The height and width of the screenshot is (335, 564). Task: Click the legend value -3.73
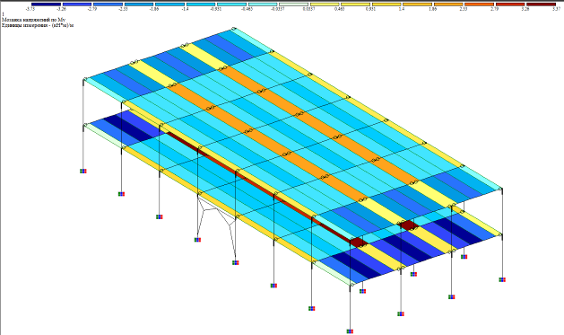[x=30, y=9]
